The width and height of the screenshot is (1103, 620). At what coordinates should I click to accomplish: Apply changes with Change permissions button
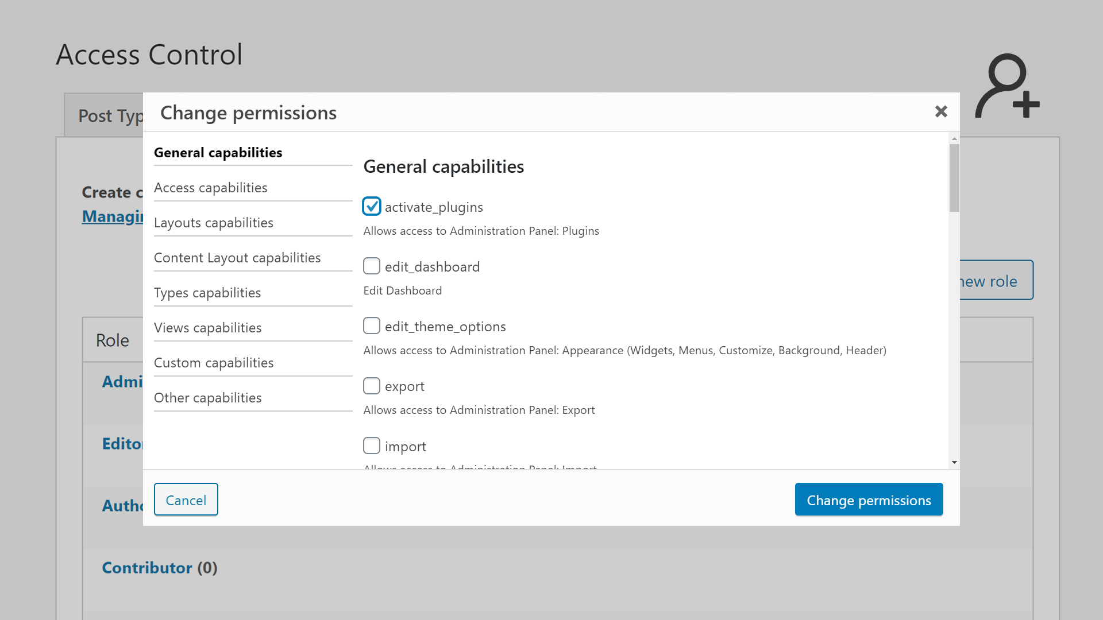(x=869, y=499)
